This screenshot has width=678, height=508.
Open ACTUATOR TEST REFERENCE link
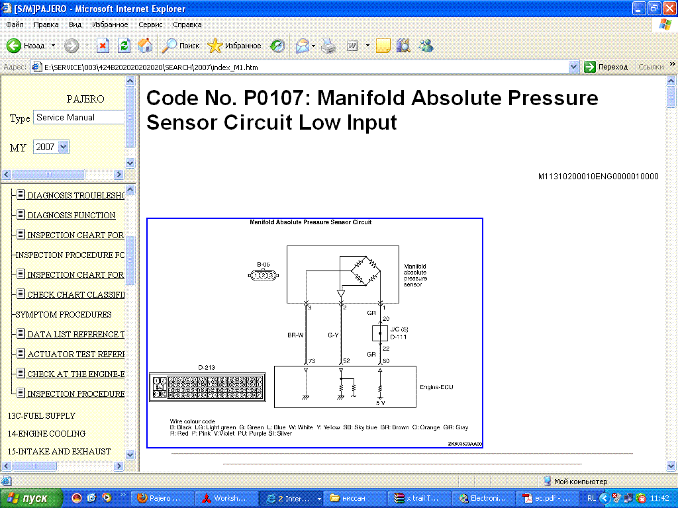point(76,355)
